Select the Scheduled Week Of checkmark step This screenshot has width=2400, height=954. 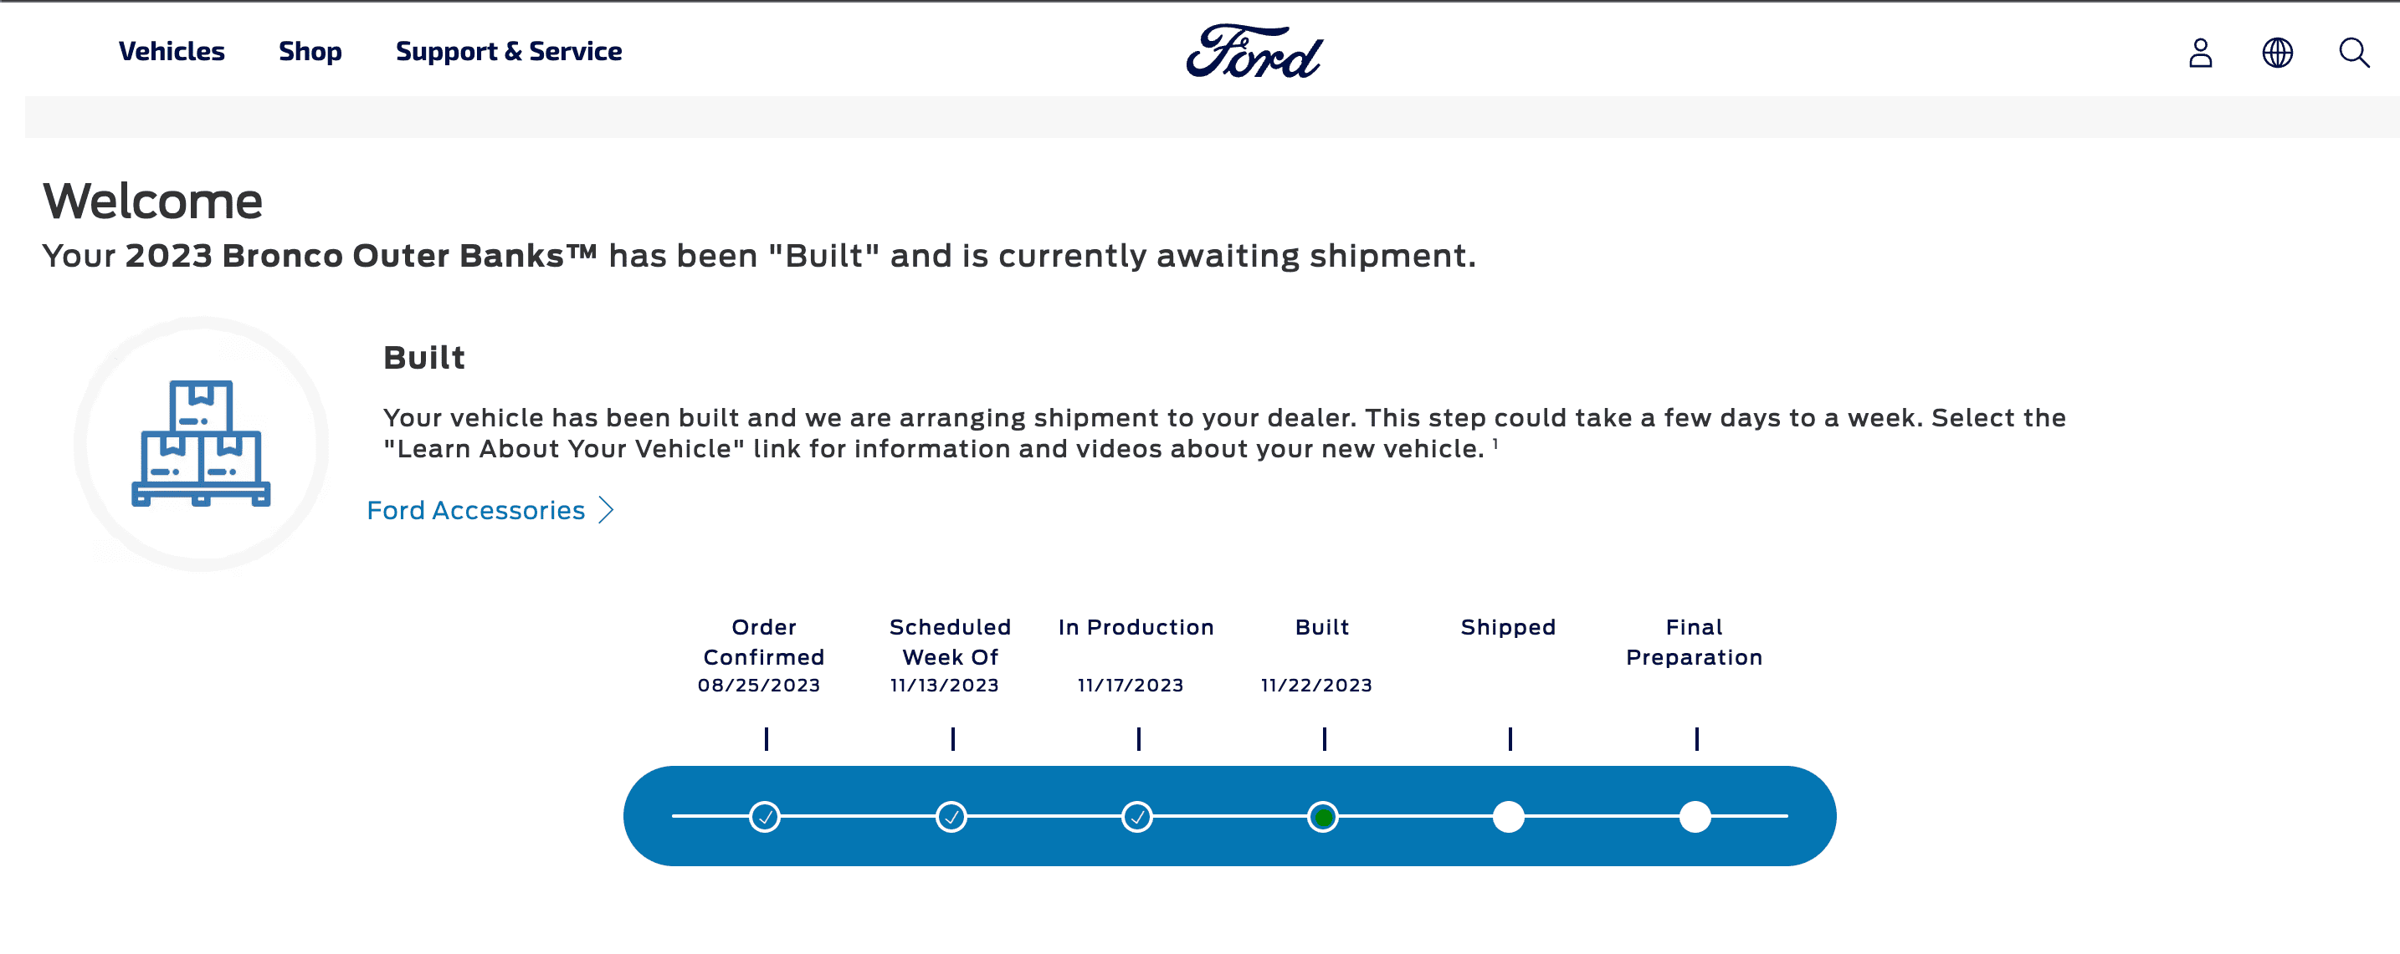[951, 817]
